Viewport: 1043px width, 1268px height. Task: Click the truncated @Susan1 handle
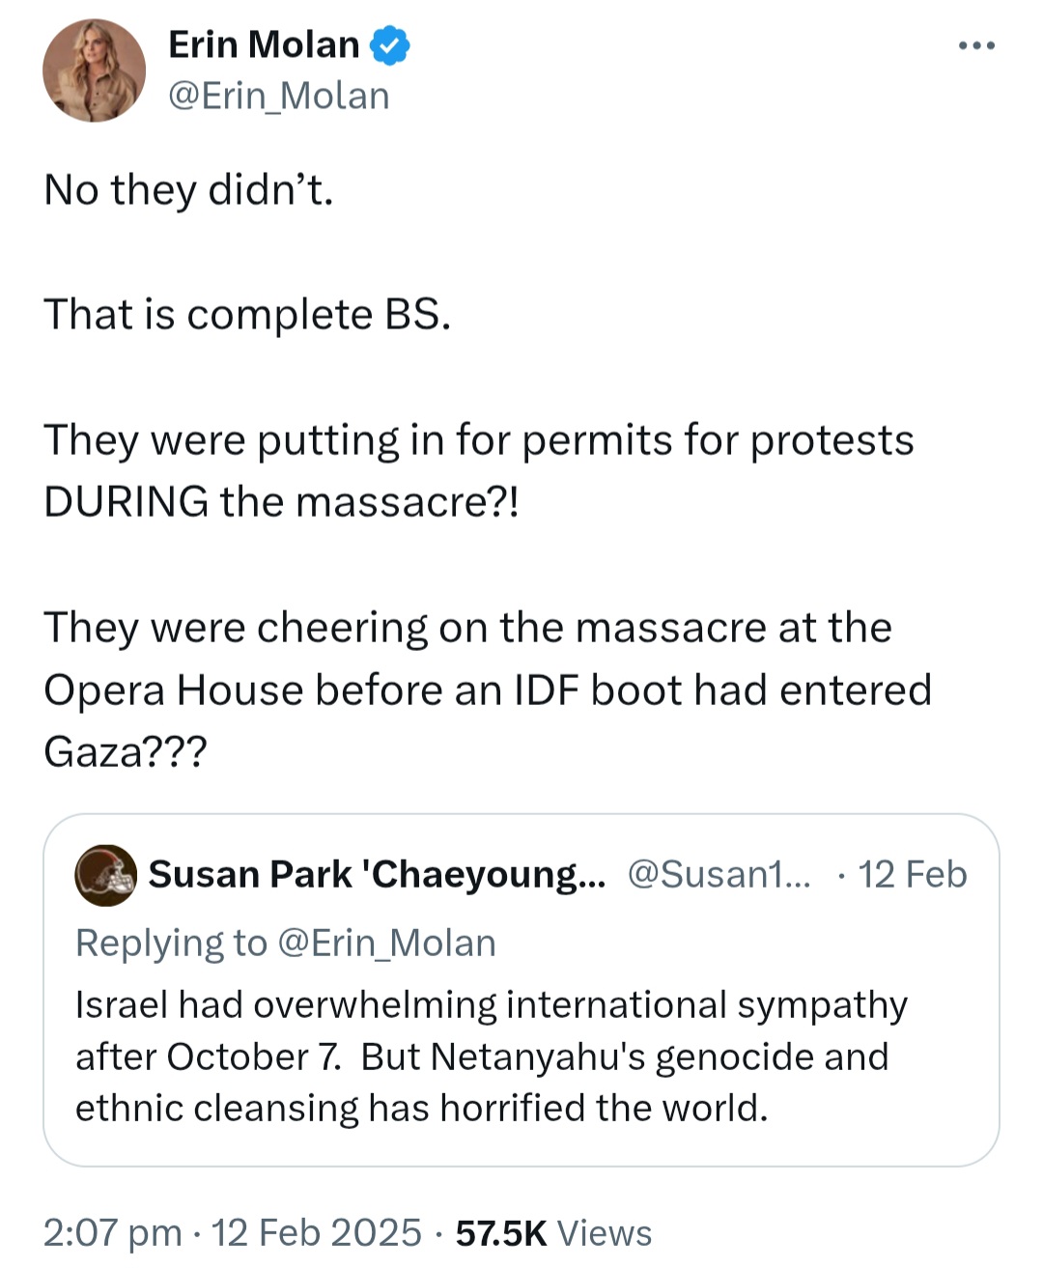[719, 874]
